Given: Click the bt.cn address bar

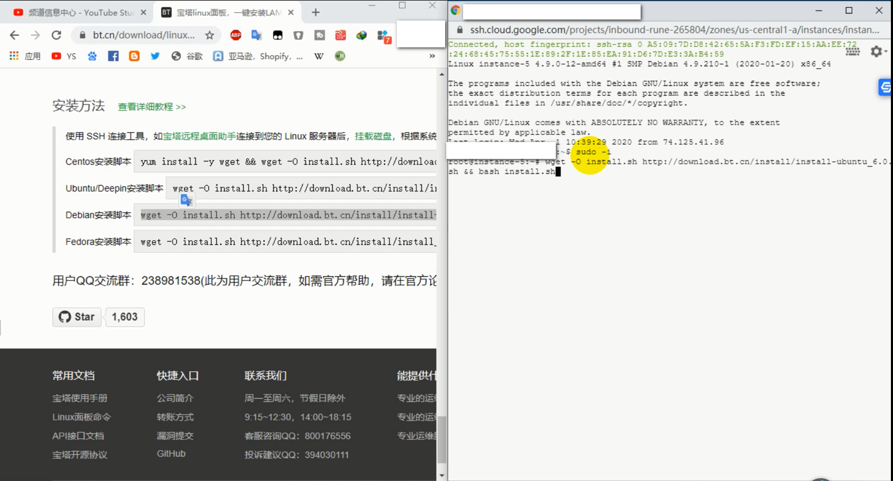Looking at the screenshot, I should coord(143,35).
